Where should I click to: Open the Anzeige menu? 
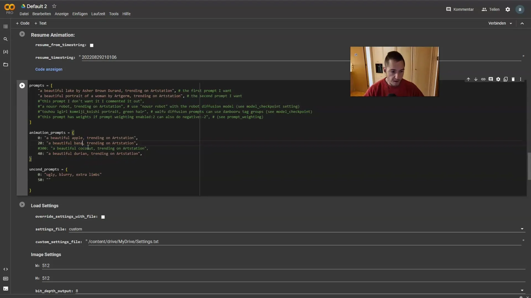62,14
